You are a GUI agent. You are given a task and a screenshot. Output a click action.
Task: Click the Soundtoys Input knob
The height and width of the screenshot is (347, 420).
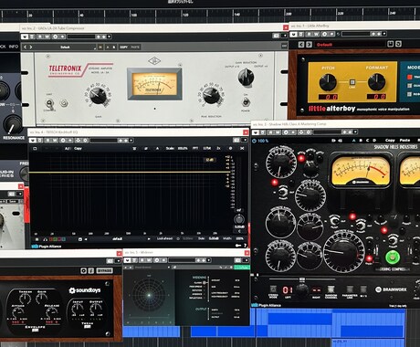coord(78,310)
